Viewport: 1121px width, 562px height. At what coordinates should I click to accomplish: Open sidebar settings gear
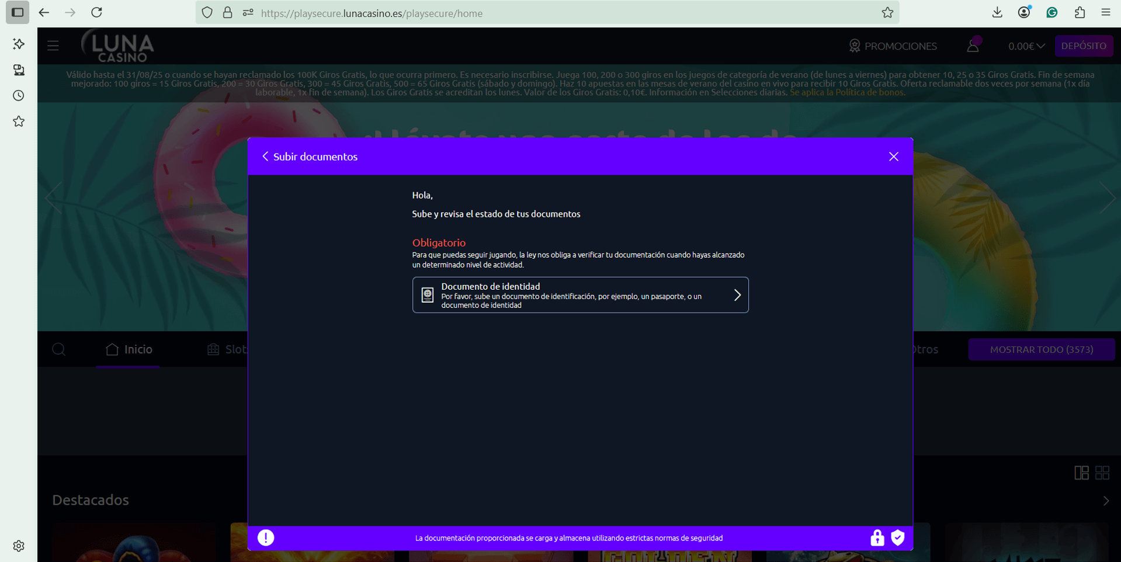[x=19, y=546]
